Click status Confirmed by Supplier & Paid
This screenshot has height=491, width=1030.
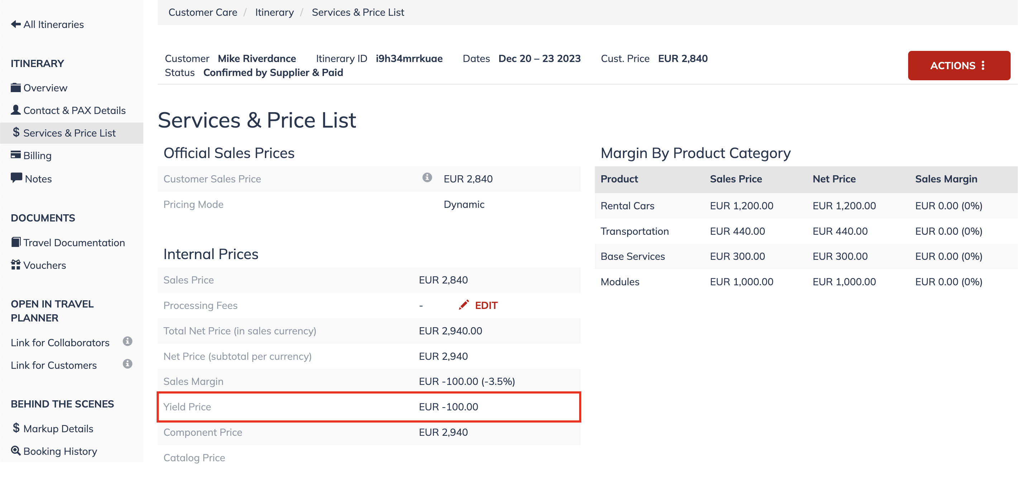coord(273,72)
